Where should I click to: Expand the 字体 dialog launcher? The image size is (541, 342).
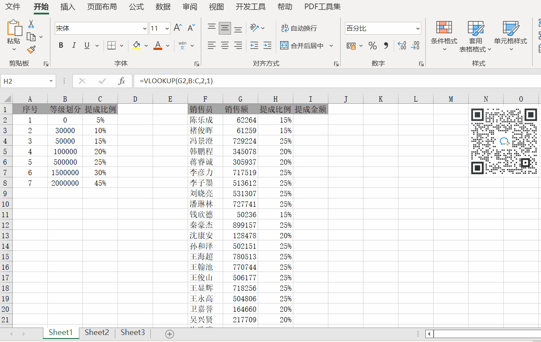pyautogui.click(x=196, y=64)
